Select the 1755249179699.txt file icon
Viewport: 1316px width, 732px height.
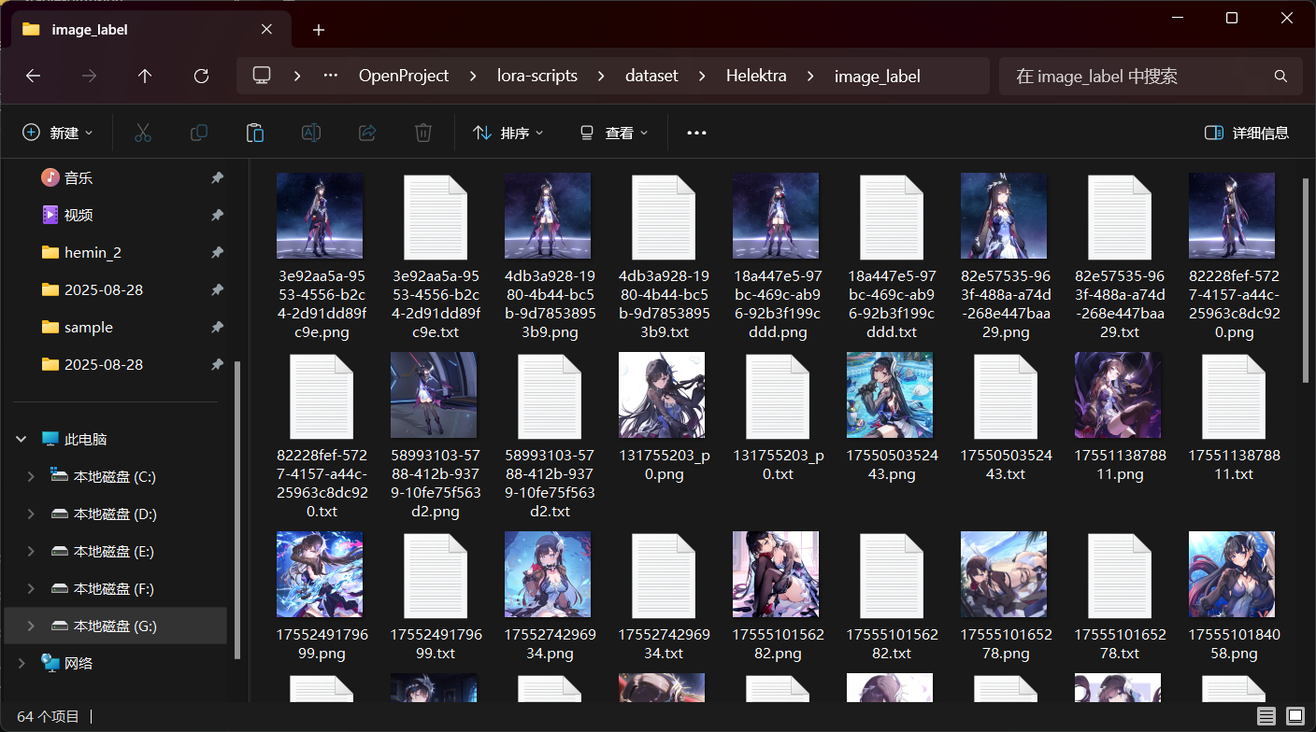[434, 574]
